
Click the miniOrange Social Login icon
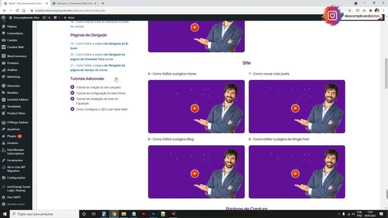tap(4, 187)
